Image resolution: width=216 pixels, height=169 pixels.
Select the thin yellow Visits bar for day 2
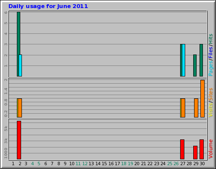coord(17,108)
